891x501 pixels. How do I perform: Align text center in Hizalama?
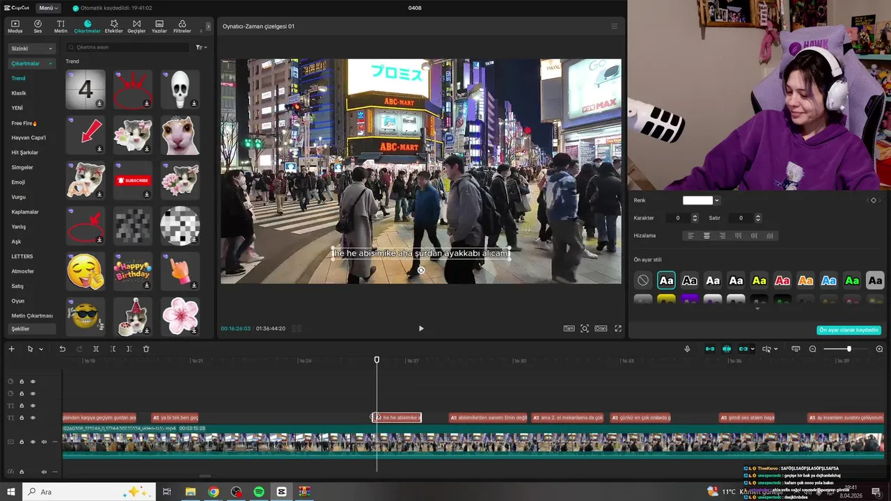pyautogui.click(x=707, y=236)
